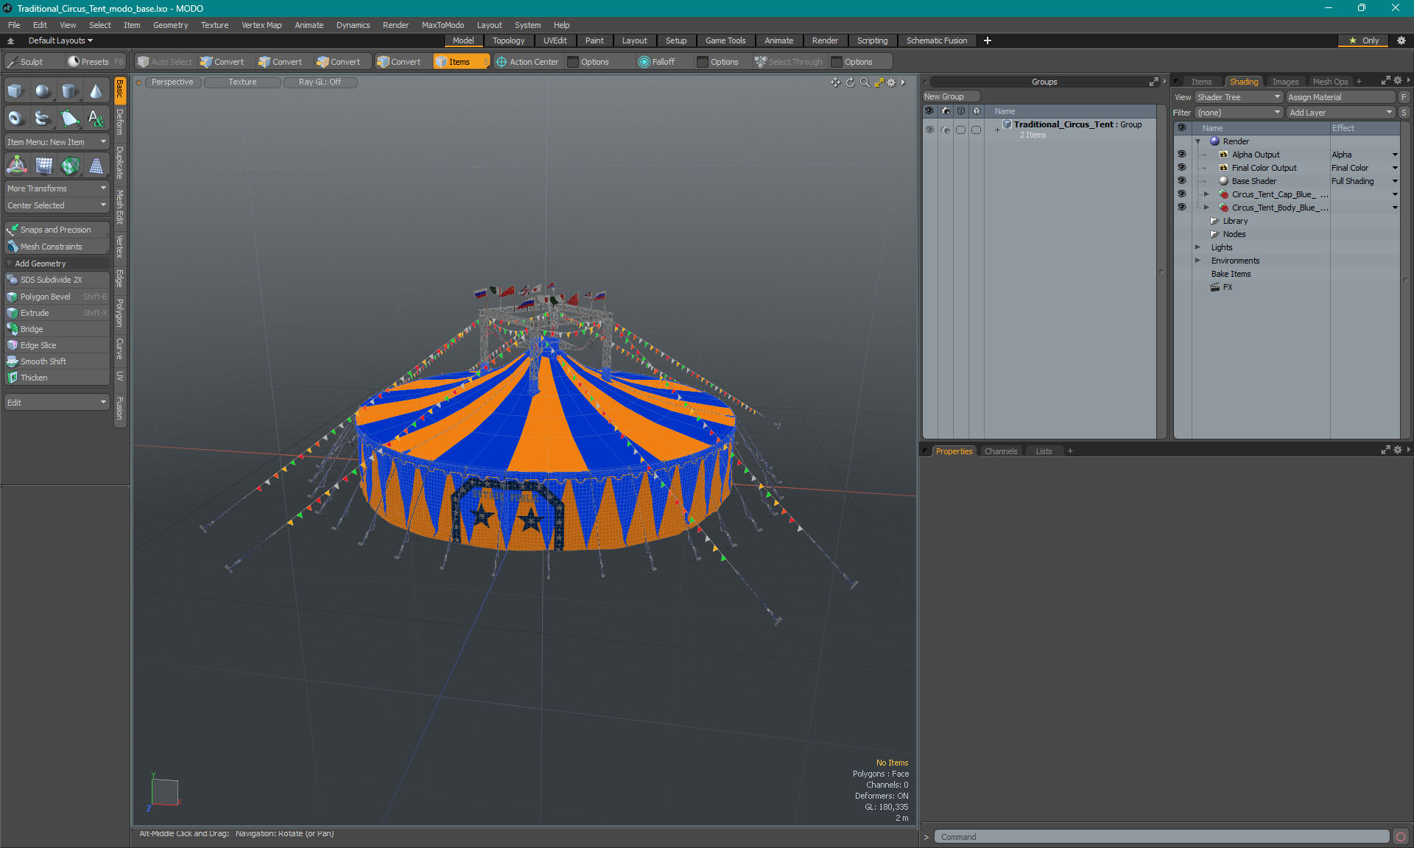Viewport: 1414px width, 848px height.
Task: Click the Polygon Bevel tool
Action: click(x=46, y=297)
